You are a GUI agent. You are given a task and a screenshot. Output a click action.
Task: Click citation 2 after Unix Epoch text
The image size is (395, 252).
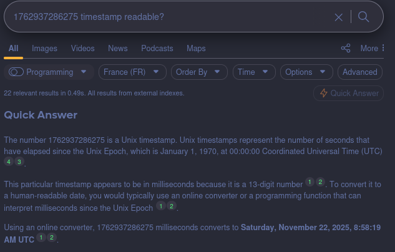(x=171, y=206)
